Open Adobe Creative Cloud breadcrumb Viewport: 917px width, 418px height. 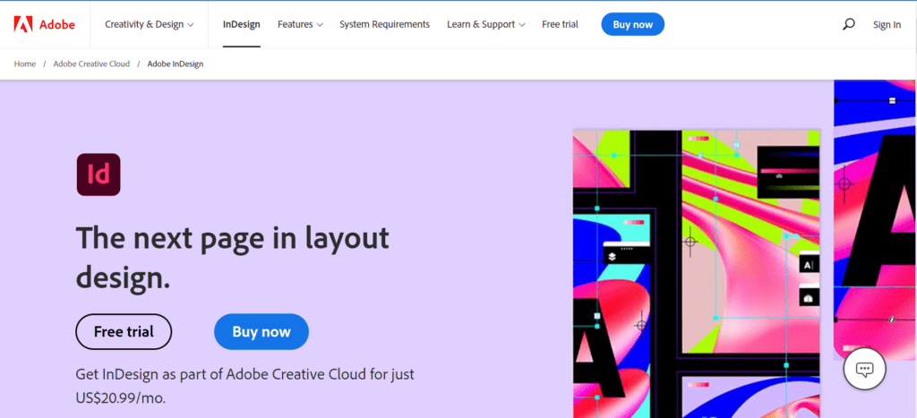pos(91,64)
